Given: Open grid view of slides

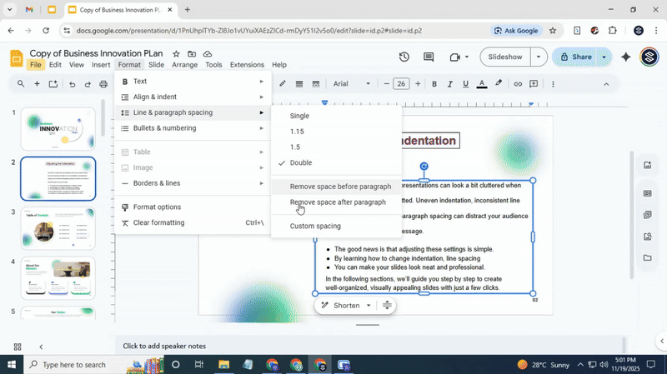Looking at the screenshot, I should pyautogui.click(x=18, y=347).
